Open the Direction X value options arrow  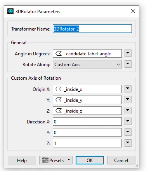pos(128,121)
